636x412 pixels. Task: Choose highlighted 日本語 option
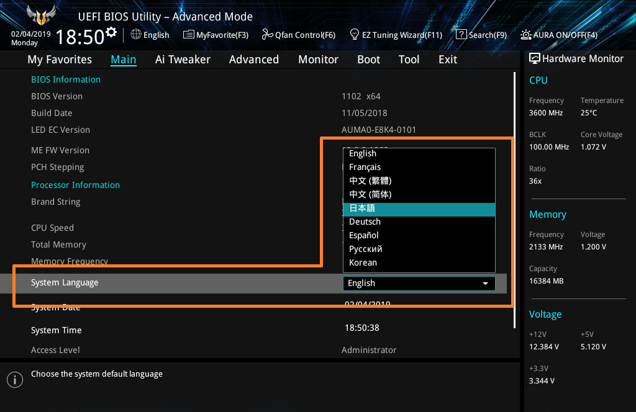tap(419, 208)
